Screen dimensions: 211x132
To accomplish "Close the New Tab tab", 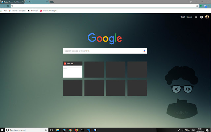I will (47, 2).
